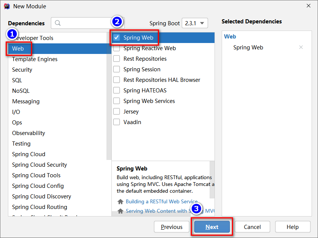Open the NoSQL category

tap(57, 91)
